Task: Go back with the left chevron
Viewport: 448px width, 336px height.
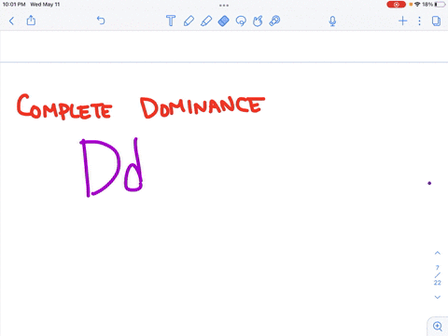Action: click(x=12, y=21)
